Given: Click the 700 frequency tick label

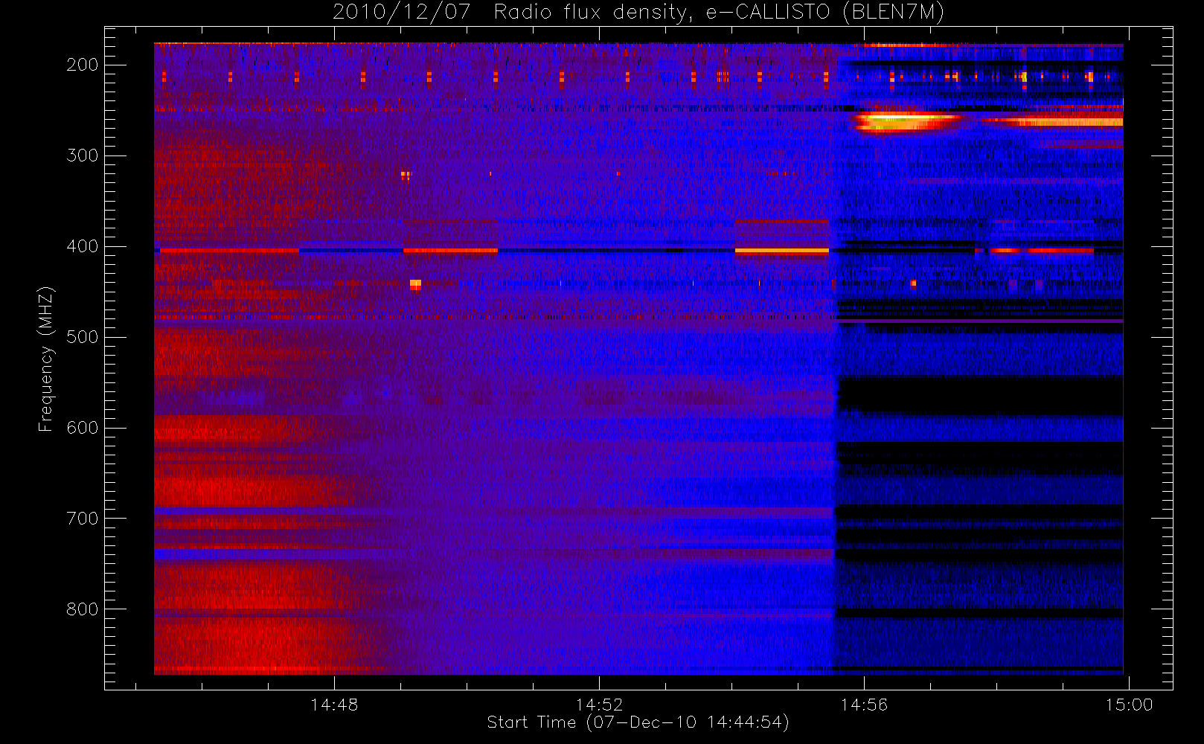Looking at the screenshot, I should (x=83, y=519).
